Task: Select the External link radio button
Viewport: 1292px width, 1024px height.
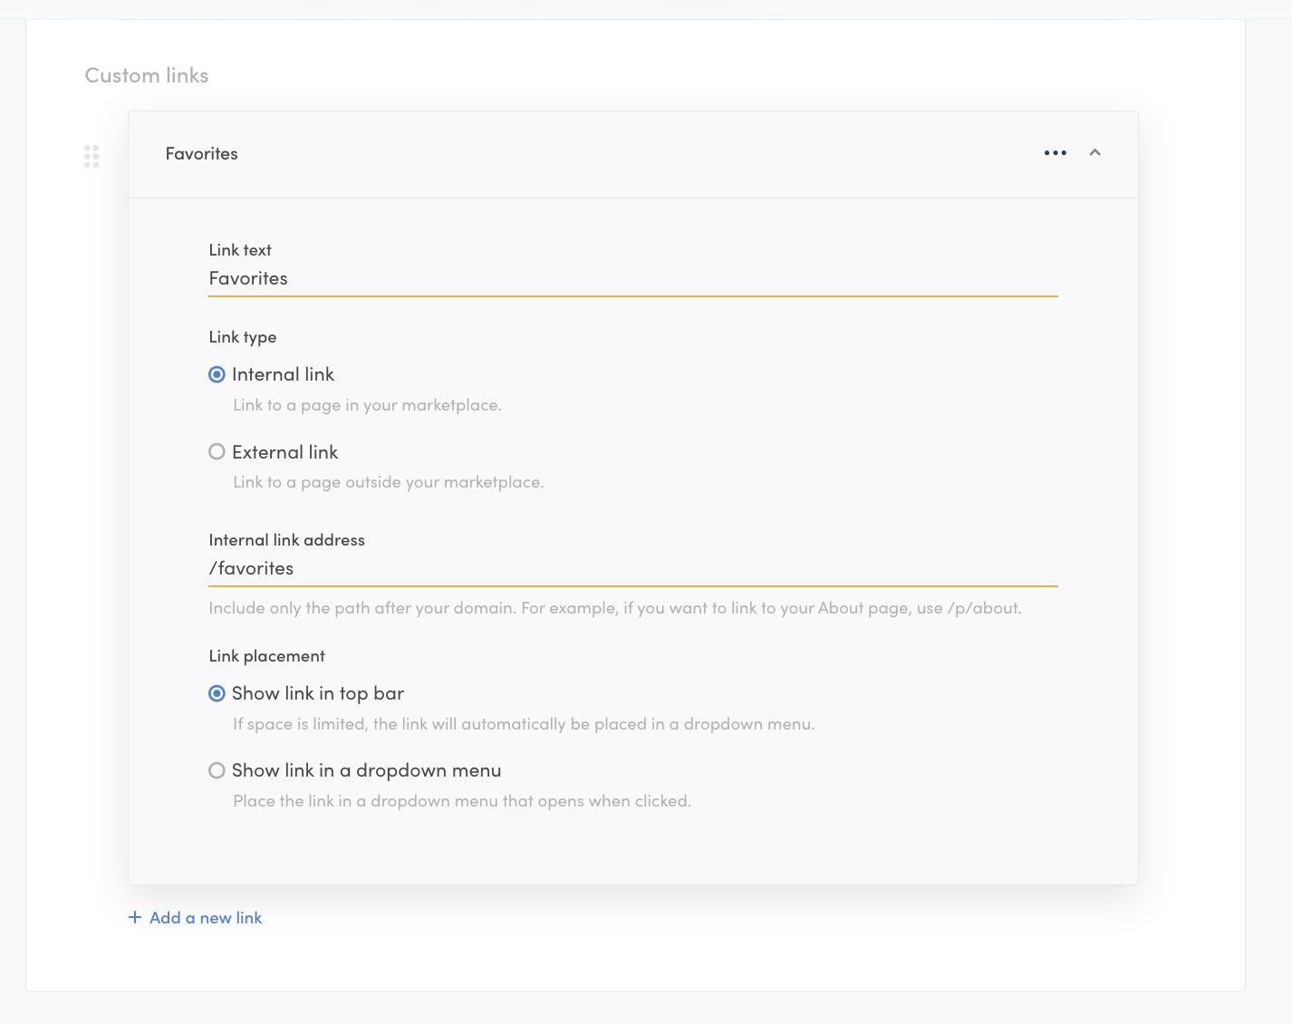Action: [217, 451]
